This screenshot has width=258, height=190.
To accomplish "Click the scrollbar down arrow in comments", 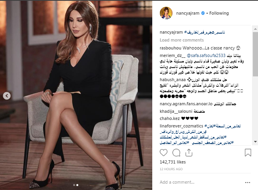I will [255, 142].
